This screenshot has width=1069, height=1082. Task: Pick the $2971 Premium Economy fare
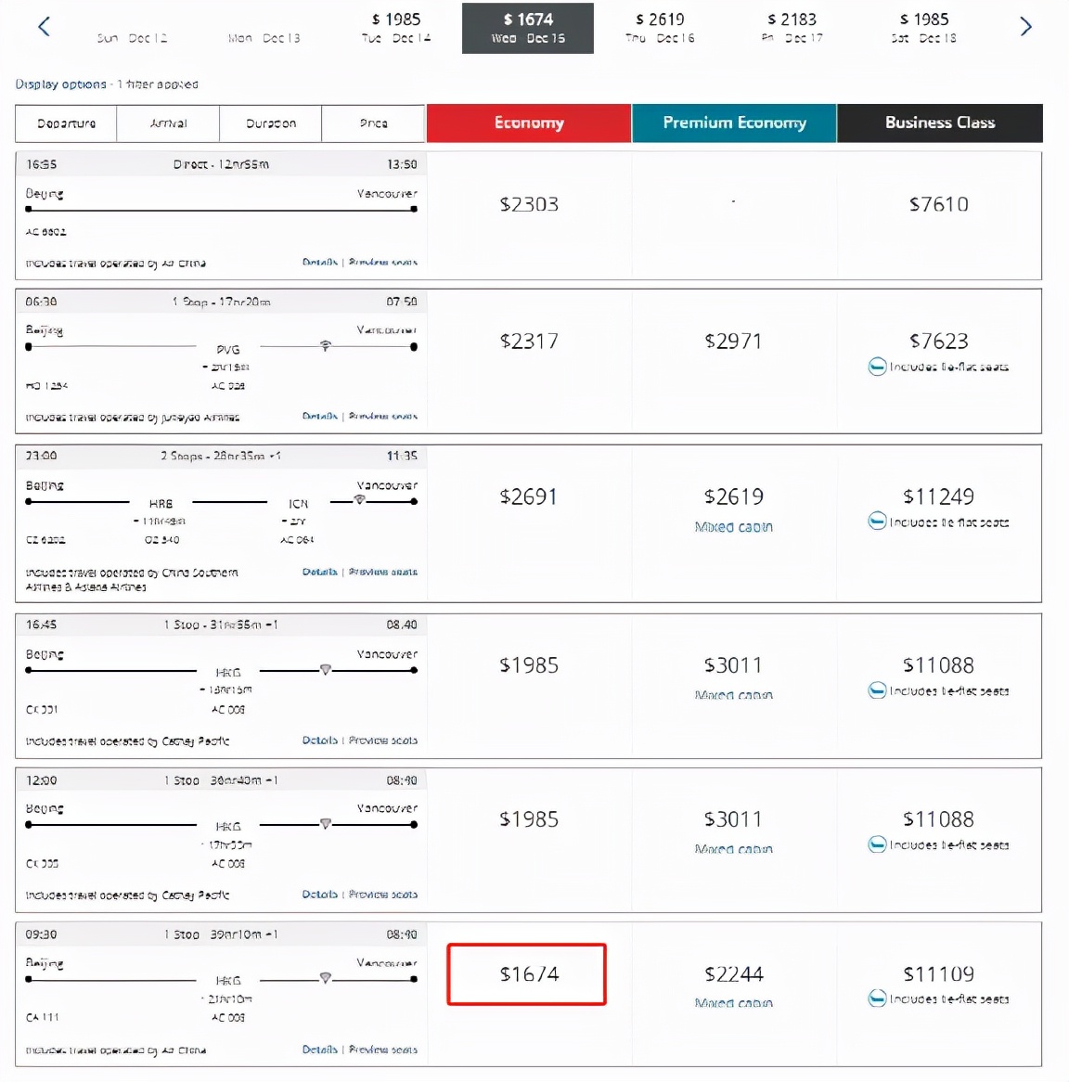point(733,341)
